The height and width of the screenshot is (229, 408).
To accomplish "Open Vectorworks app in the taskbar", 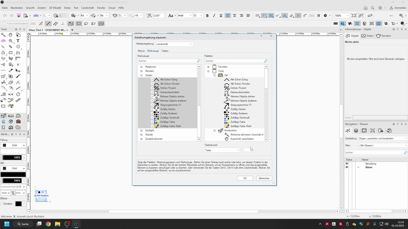I will 76,224.
